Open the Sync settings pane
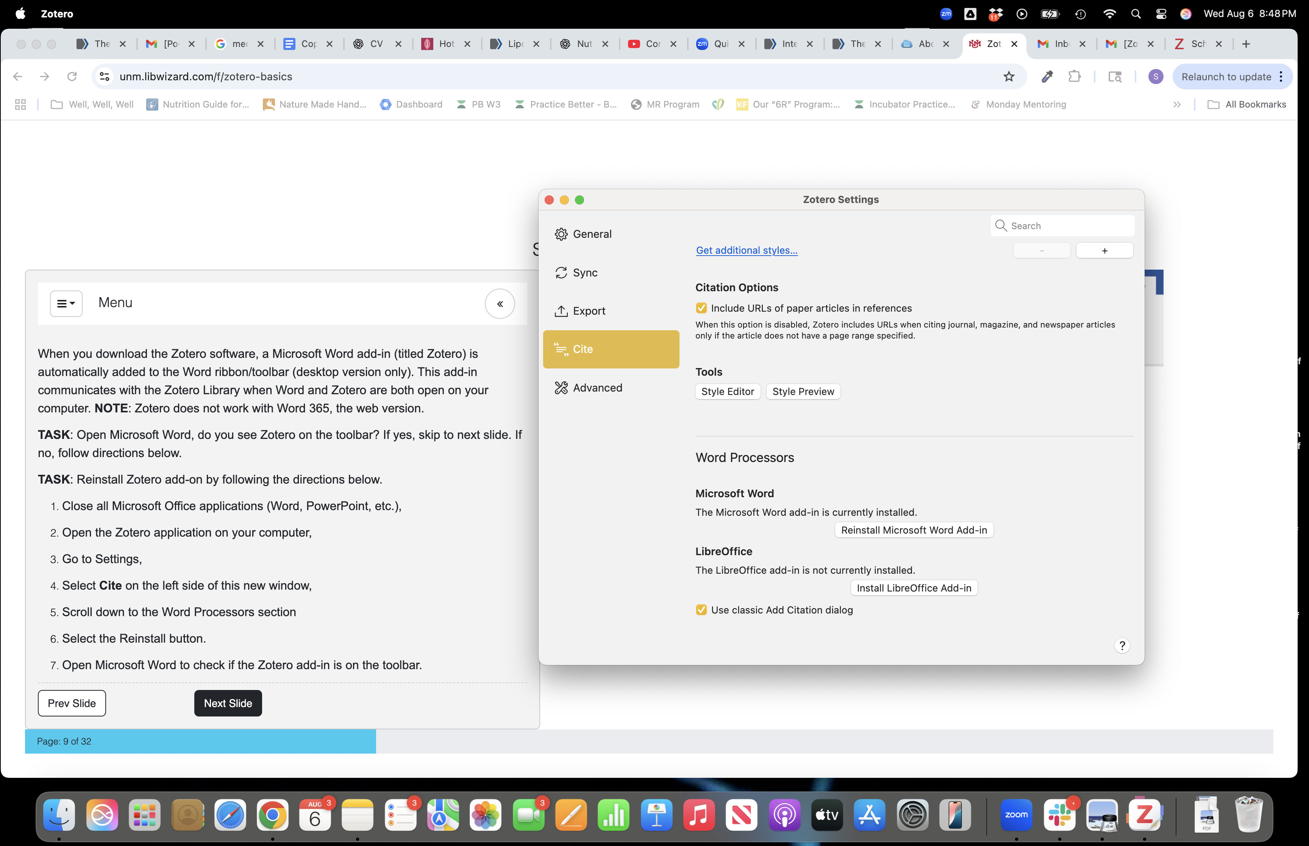The image size is (1309, 846). [584, 273]
